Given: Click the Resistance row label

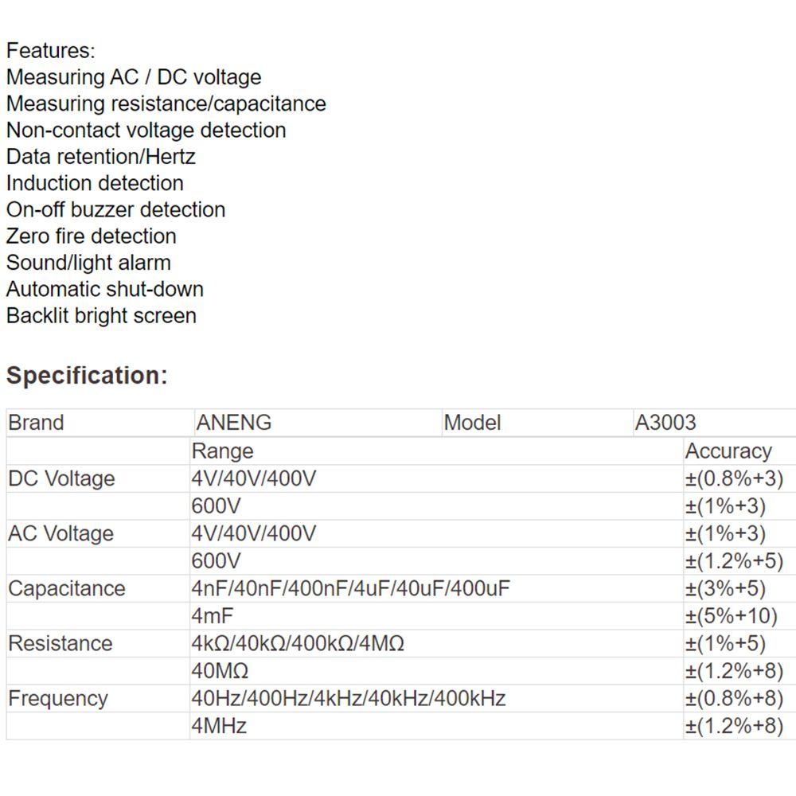Looking at the screenshot, I should pyautogui.click(x=60, y=643).
